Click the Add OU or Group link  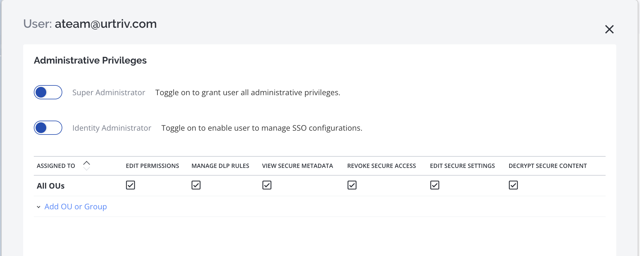click(x=76, y=207)
